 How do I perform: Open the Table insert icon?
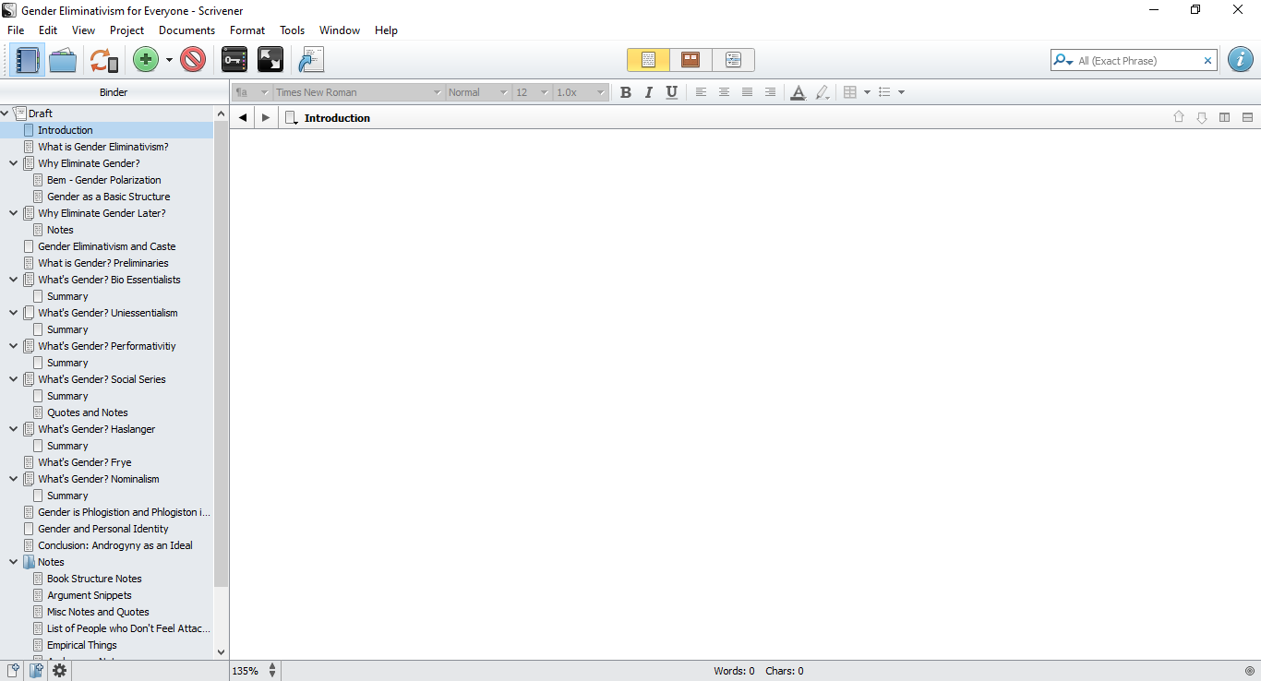pyautogui.click(x=850, y=92)
